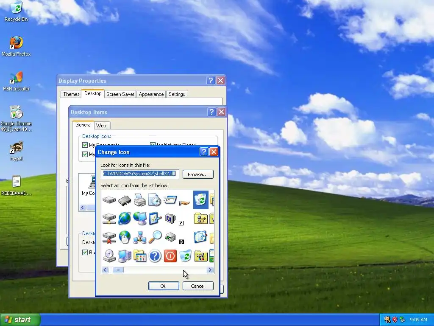The height and width of the screenshot is (326, 434).
Task: Click the red security shield tray icon
Action: point(395,320)
